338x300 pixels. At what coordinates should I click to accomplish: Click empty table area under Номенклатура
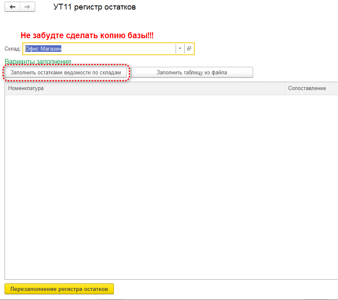coord(145,187)
